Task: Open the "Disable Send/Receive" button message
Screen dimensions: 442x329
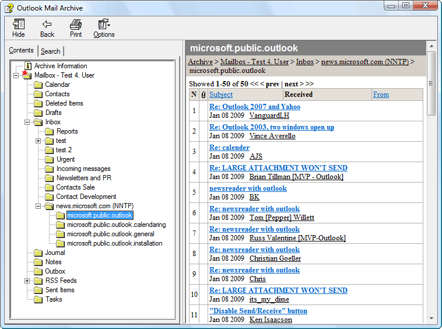Action: pos(258,311)
